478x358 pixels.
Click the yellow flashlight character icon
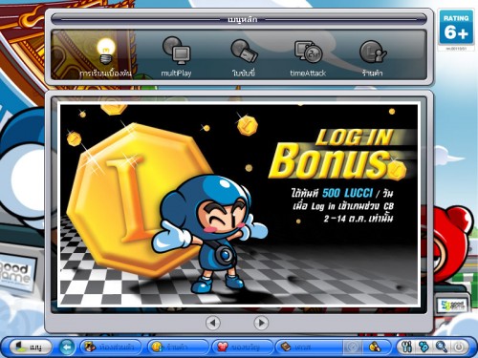click(x=375, y=347)
